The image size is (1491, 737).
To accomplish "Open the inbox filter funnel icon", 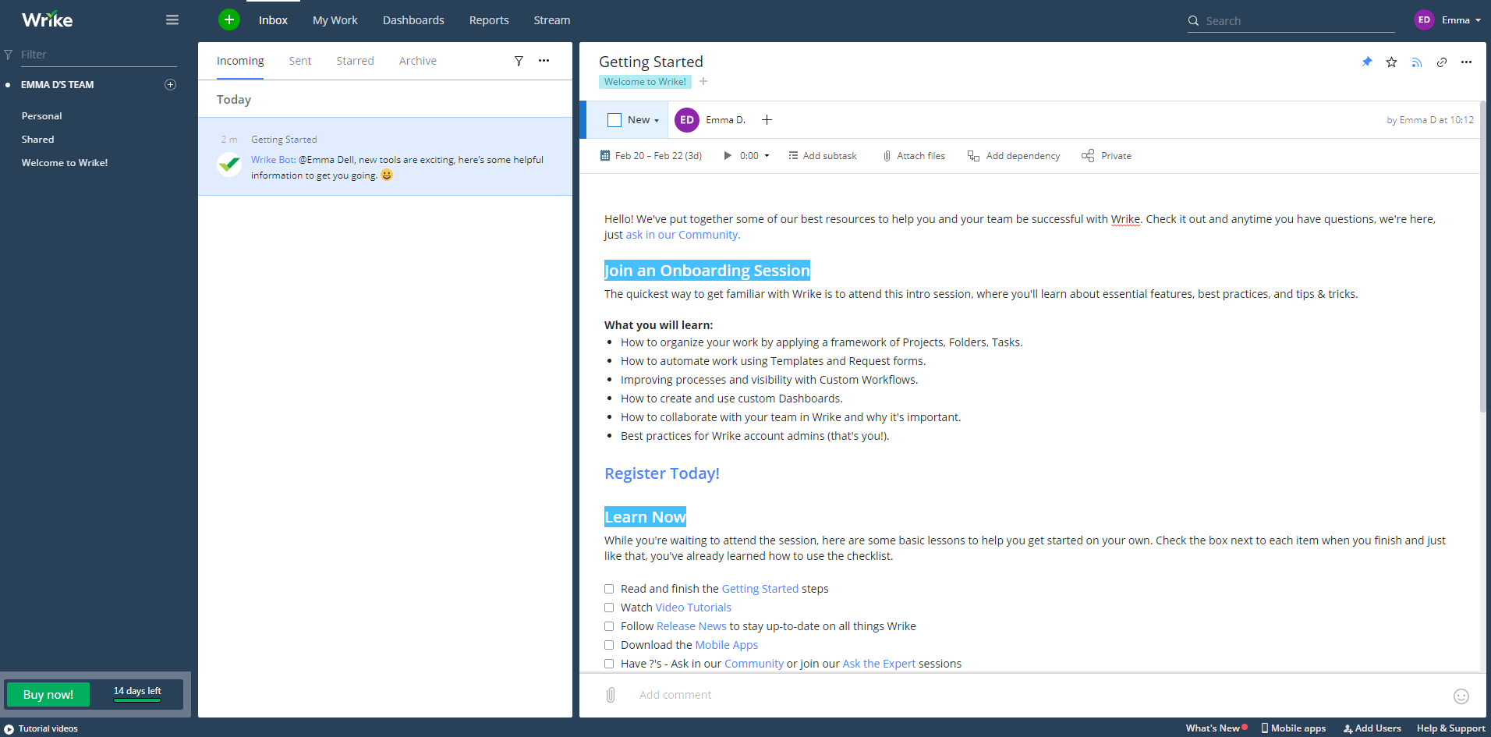I will (519, 61).
